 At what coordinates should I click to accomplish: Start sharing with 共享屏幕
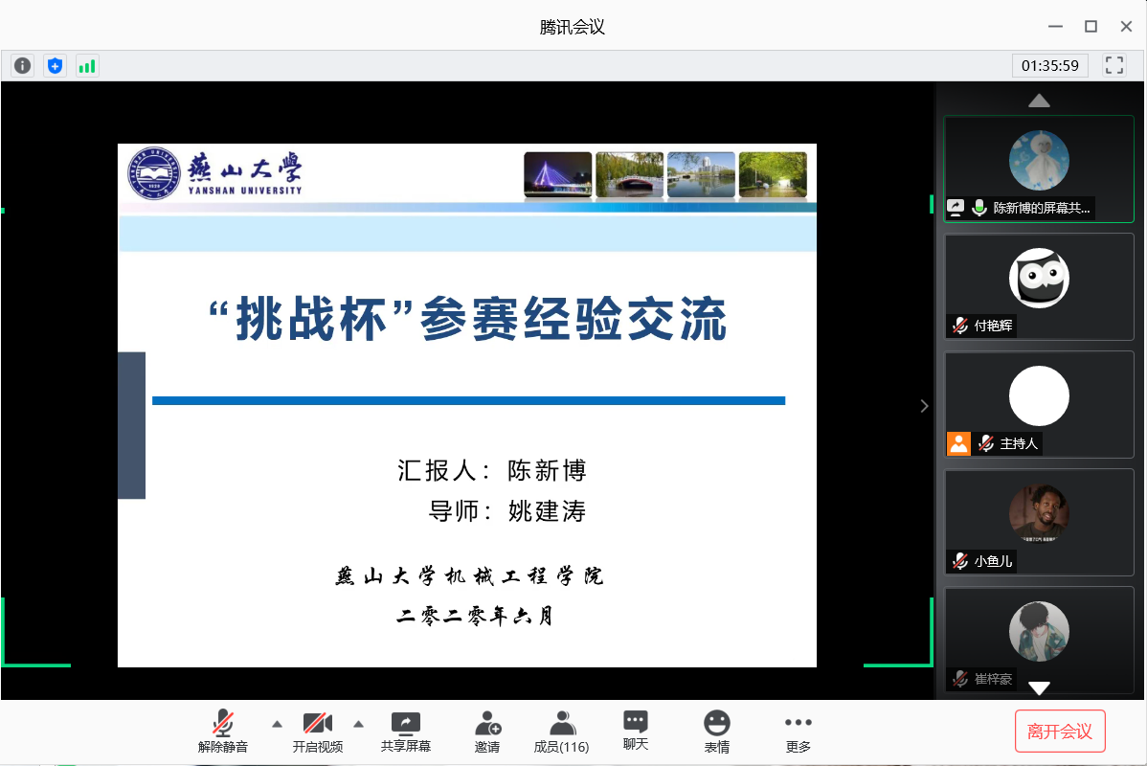click(x=406, y=732)
